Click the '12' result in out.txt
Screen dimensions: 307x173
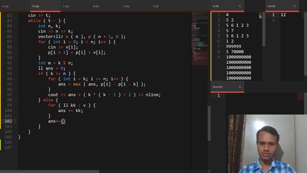[283, 15]
